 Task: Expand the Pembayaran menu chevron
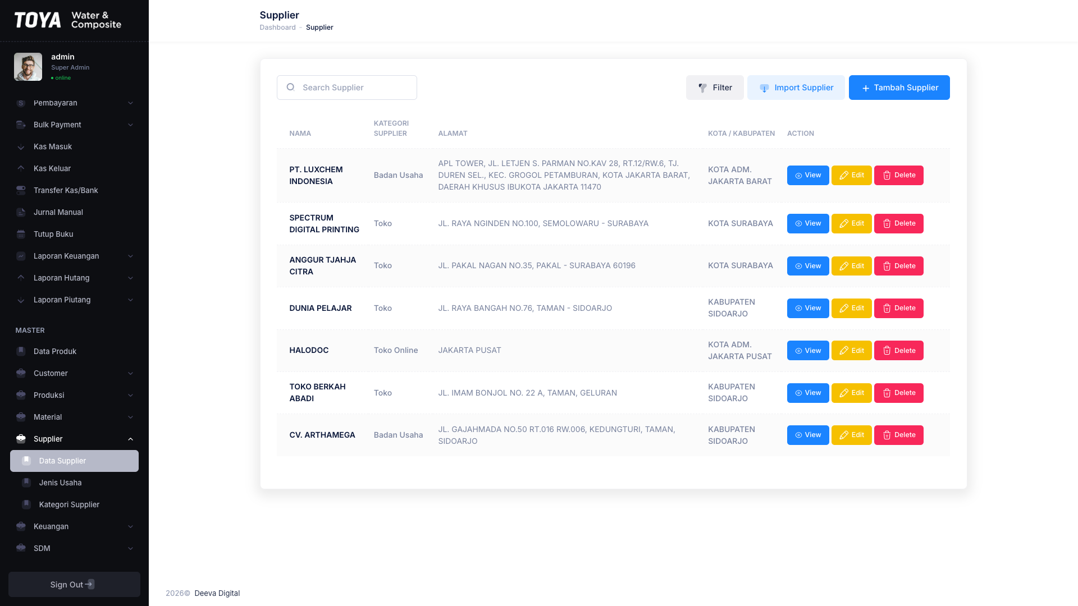[130, 103]
